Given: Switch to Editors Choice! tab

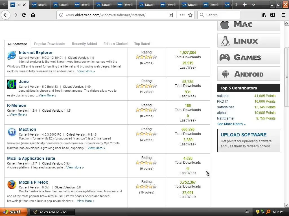Looking at the screenshot, I should click(115, 44).
